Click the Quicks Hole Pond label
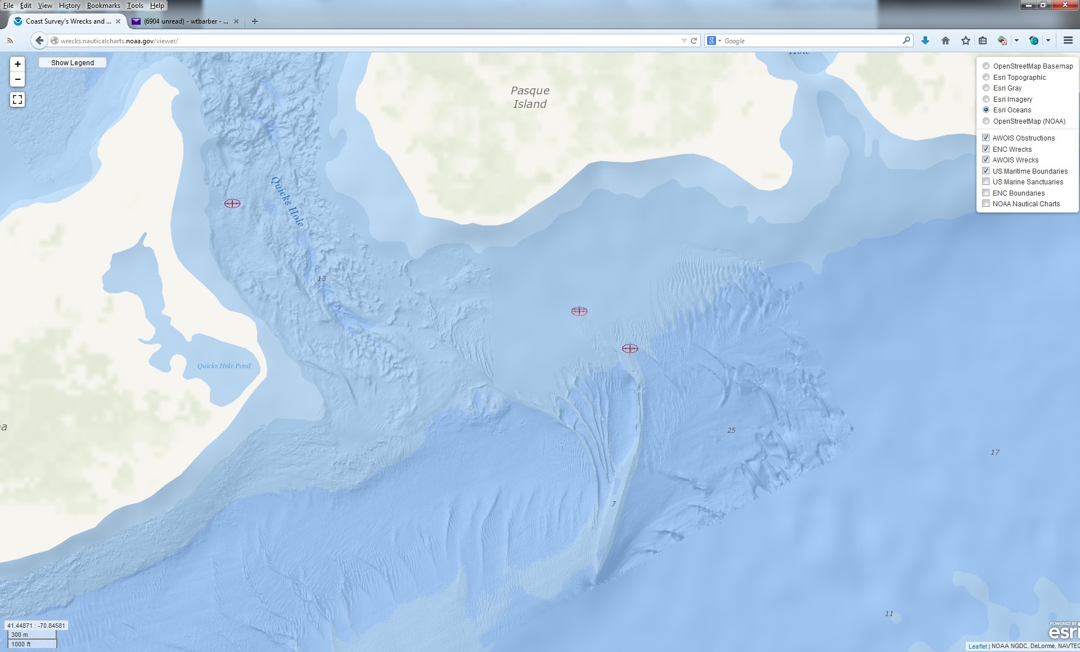The height and width of the screenshot is (652, 1080). point(224,366)
